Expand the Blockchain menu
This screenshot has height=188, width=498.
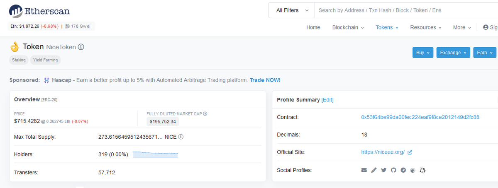pyautogui.click(x=348, y=27)
